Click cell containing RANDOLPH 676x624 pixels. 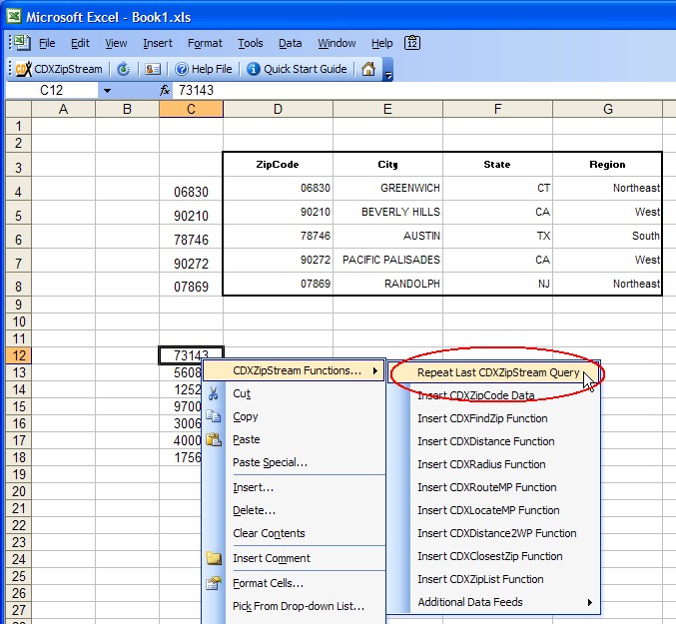387,284
